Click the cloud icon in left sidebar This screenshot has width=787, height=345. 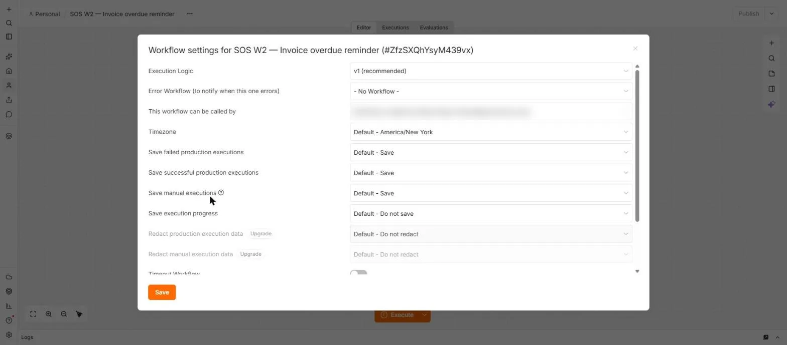pos(9,277)
